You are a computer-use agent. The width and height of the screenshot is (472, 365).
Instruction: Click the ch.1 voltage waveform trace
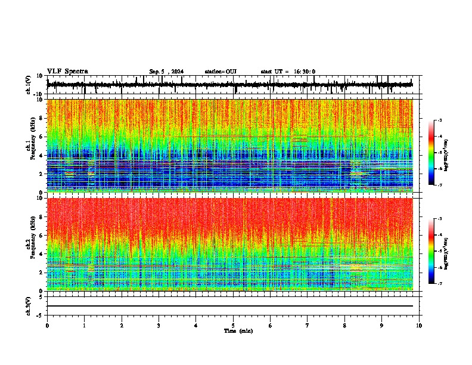[x=230, y=85]
